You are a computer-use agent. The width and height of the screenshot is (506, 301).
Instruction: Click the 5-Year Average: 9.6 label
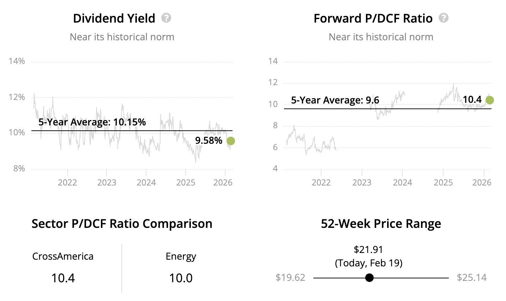335,100
